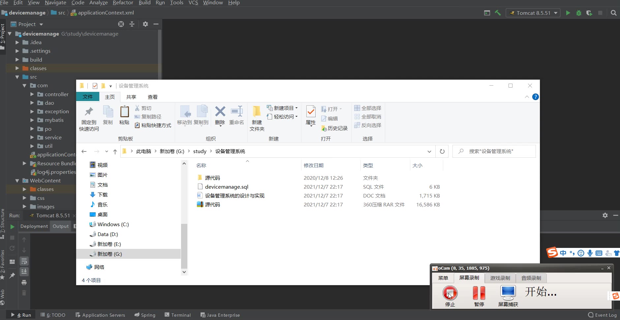
Task: Click Select all in Explorer ribbon
Action: click(x=368, y=108)
